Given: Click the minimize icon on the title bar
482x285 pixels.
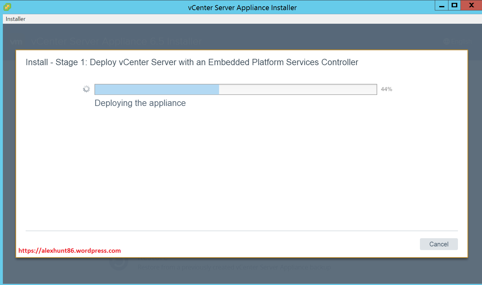Looking at the screenshot, I should coord(441,5).
